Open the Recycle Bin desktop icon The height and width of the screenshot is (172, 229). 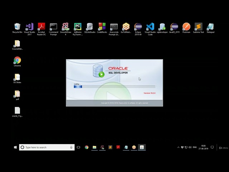[17, 28]
